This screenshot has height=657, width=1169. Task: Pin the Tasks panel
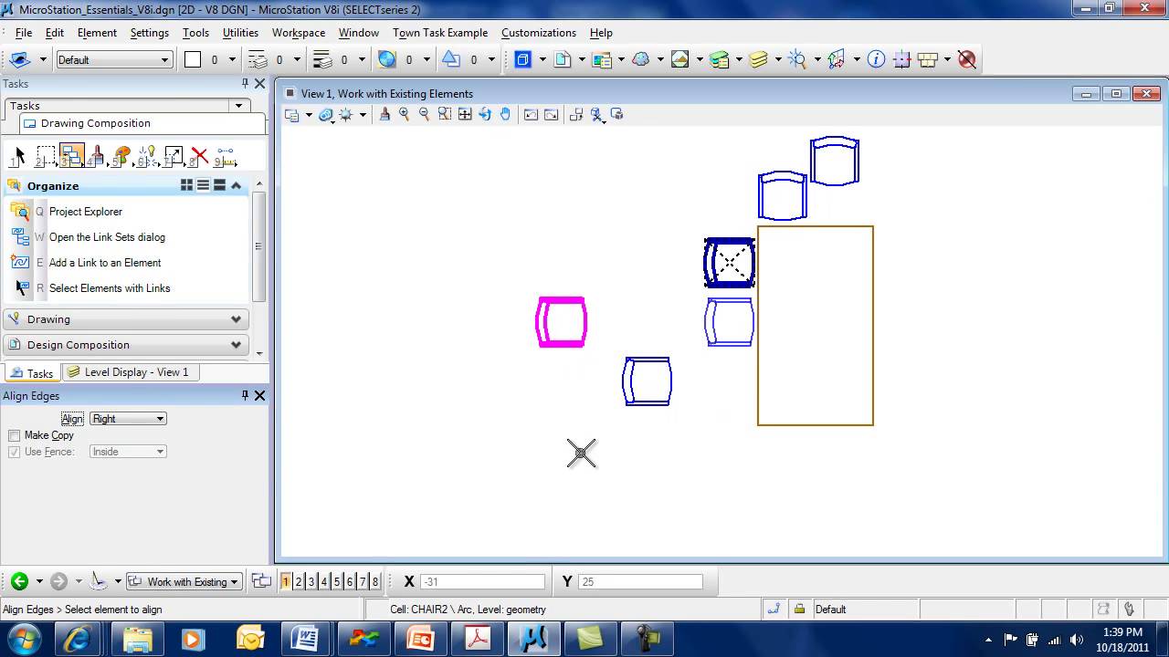(x=245, y=83)
